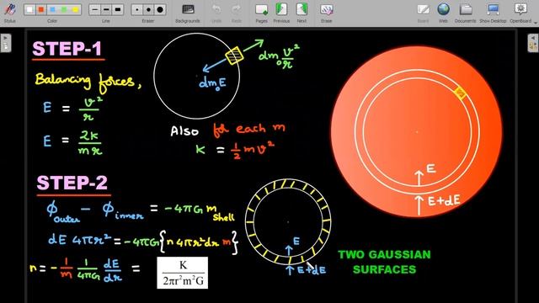The image size is (539, 303).
Task: Undo the last stroke
Action: pyautogui.click(x=216, y=13)
